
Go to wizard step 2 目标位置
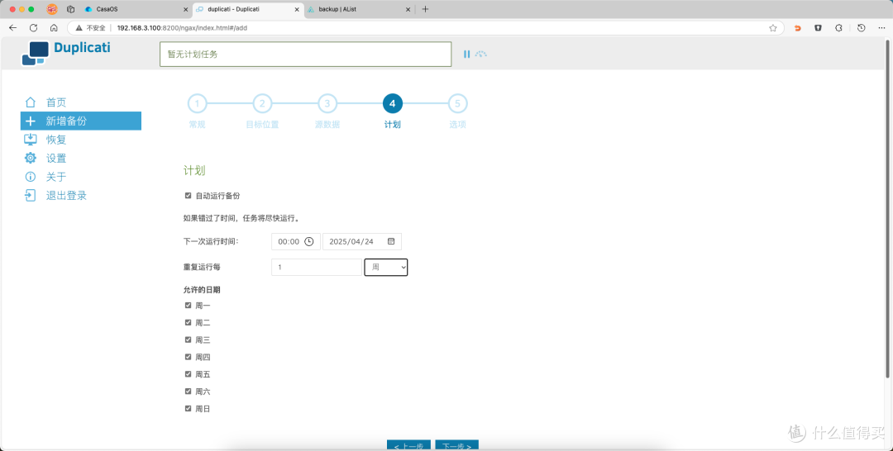[x=263, y=104]
